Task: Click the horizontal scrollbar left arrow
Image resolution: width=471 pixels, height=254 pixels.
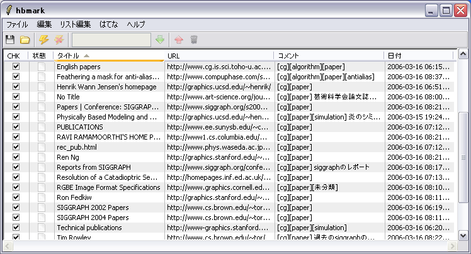Action: coord(8,246)
